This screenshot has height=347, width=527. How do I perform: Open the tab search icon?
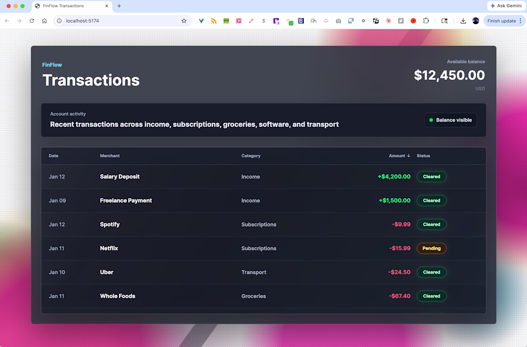[x=444, y=21]
